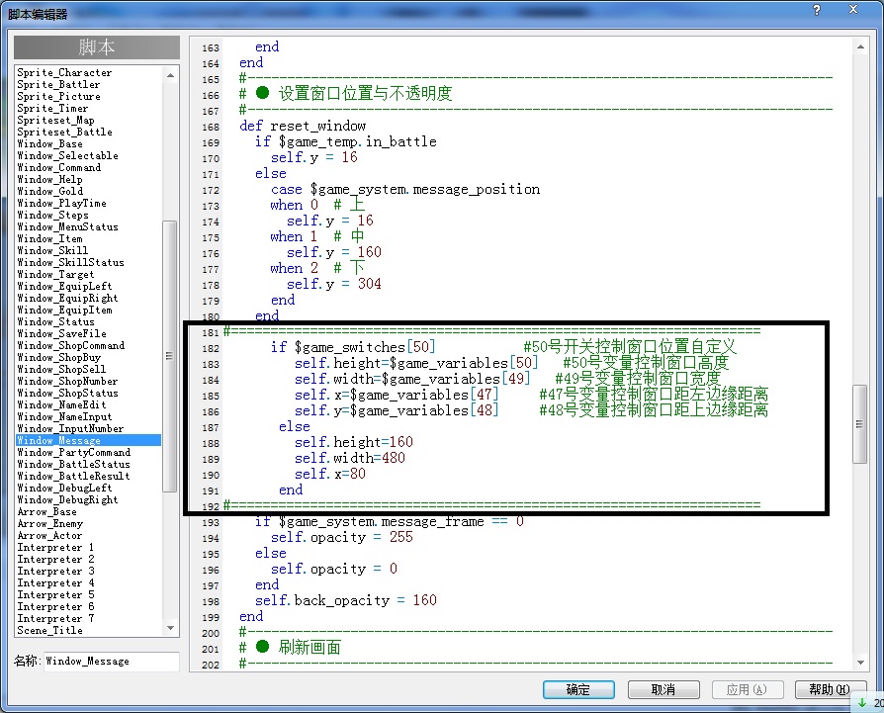This screenshot has width=884, height=713.
Task: Select the Spriteset_Map script
Action: [55, 120]
